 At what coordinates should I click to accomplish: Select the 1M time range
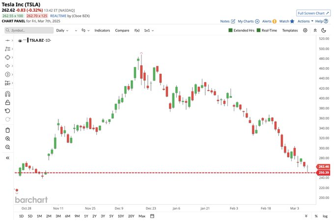39,216
